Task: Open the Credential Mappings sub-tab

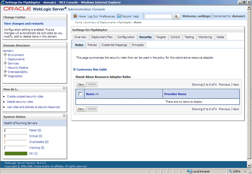Action: tap(114, 45)
